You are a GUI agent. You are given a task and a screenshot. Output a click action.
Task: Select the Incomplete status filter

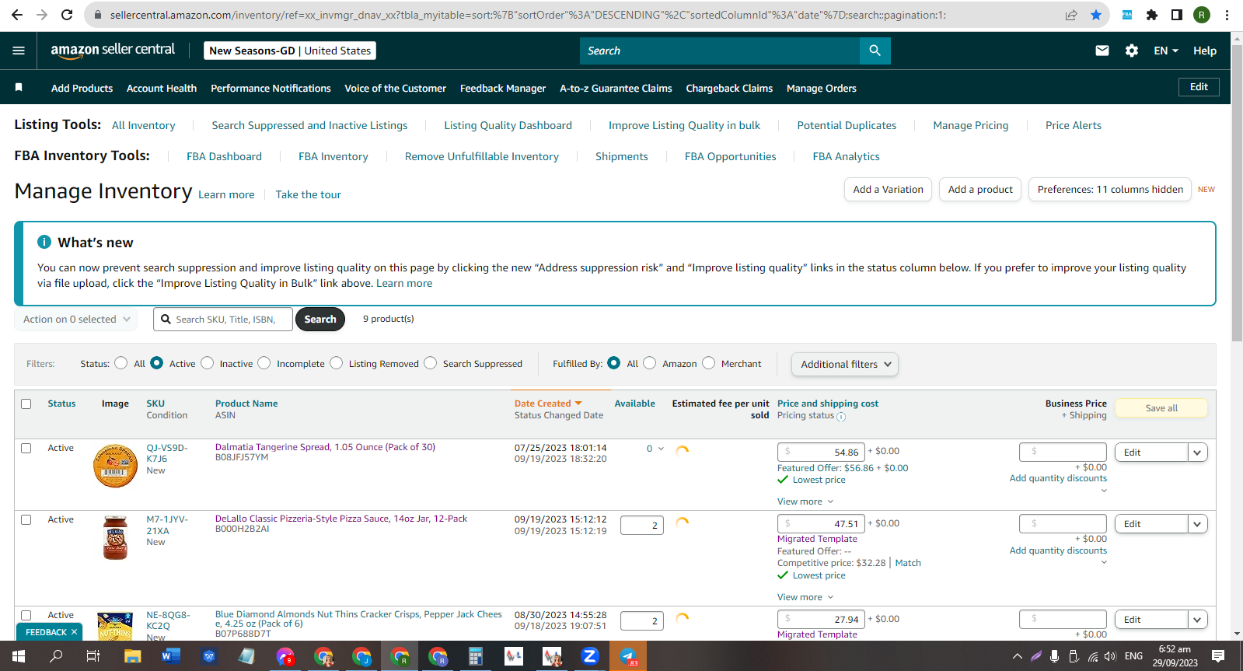tap(264, 363)
